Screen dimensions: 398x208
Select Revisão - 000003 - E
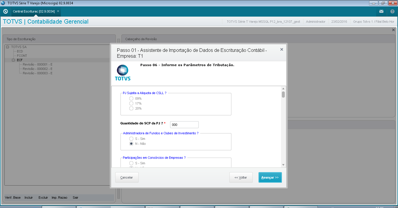click(38, 73)
